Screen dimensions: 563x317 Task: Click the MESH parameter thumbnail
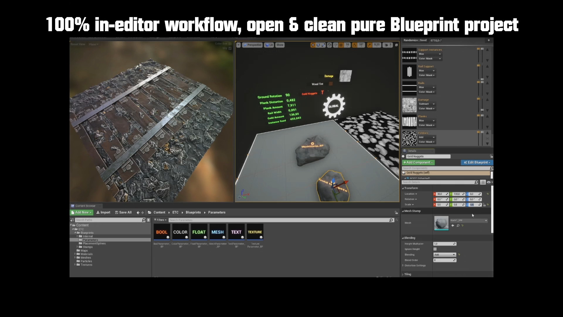point(217,232)
